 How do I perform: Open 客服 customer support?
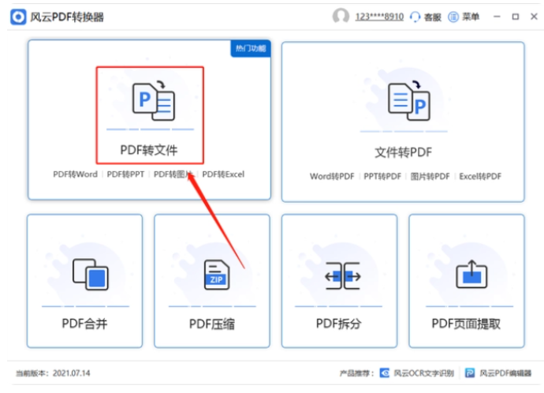[432, 17]
